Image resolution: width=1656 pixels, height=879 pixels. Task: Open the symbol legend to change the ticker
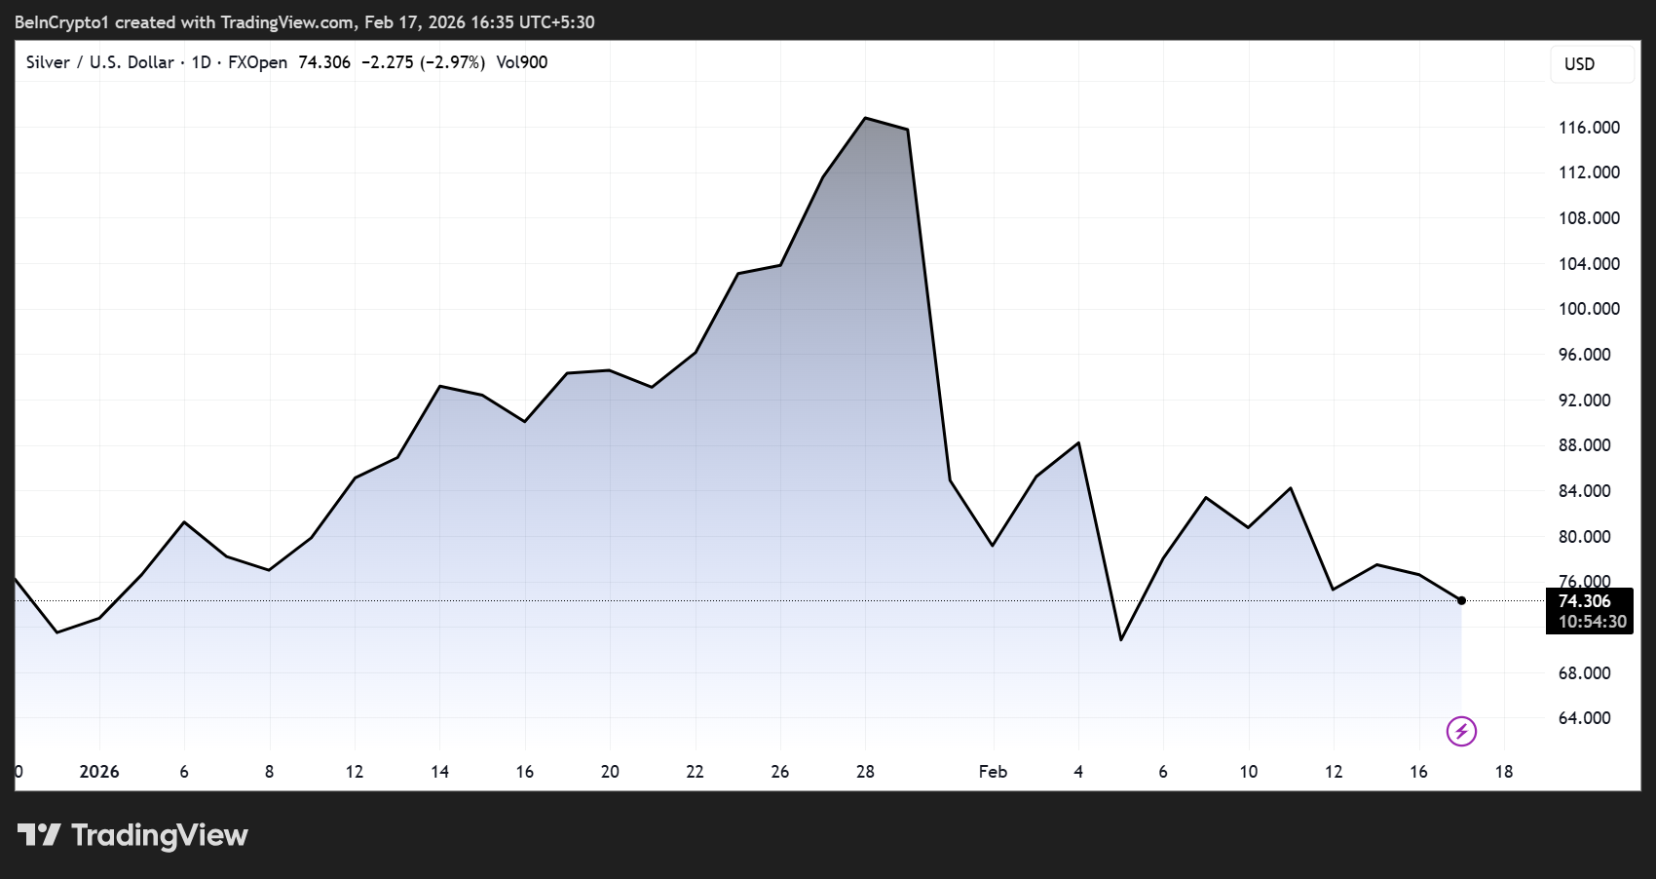[100, 61]
